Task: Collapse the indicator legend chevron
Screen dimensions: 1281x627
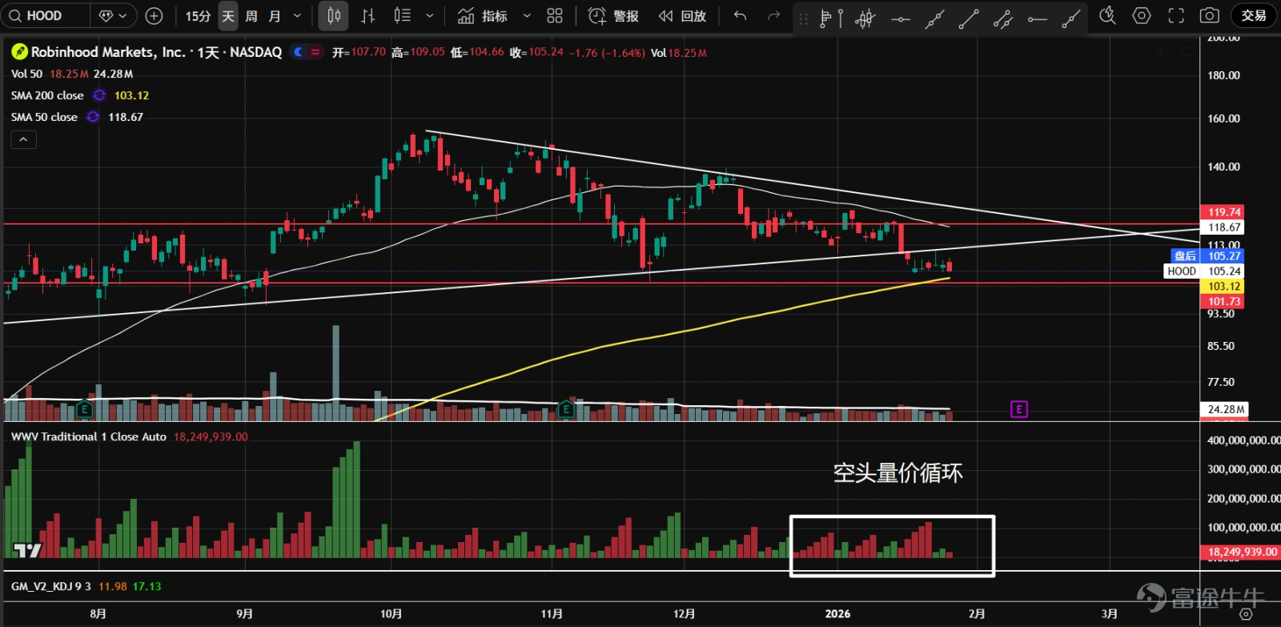Action: (23, 139)
